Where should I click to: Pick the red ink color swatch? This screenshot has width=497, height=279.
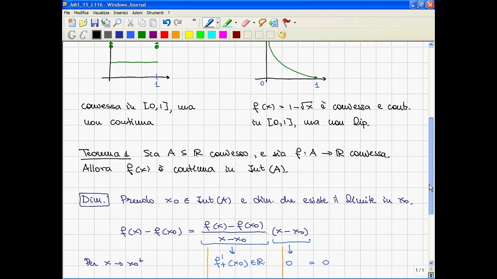tap(164, 35)
